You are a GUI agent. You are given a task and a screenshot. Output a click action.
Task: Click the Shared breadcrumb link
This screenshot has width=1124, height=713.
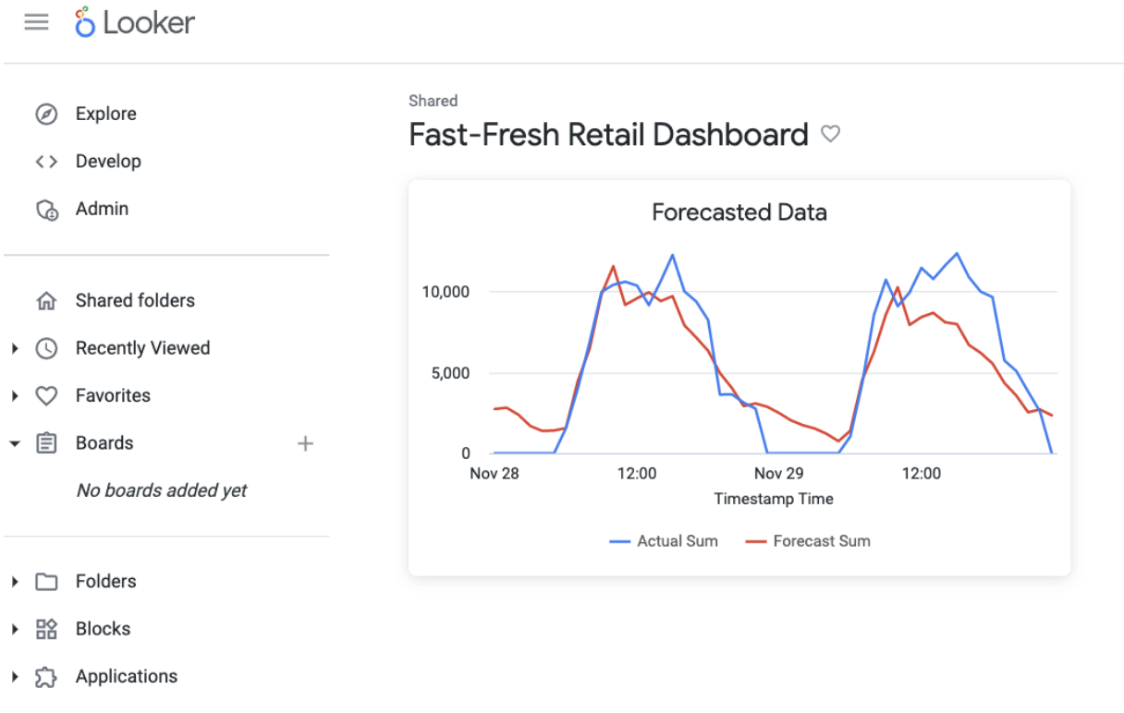(433, 101)
